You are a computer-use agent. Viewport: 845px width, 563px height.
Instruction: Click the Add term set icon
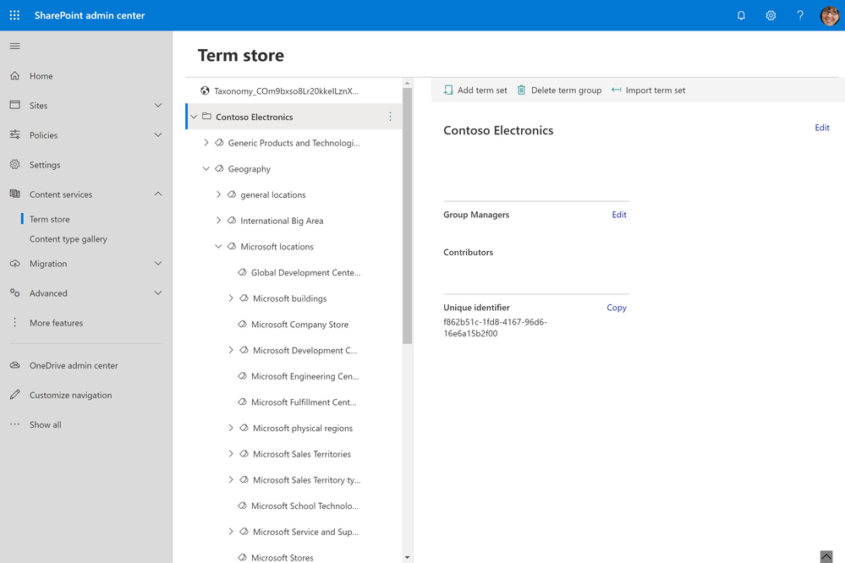tap(448, 90)
